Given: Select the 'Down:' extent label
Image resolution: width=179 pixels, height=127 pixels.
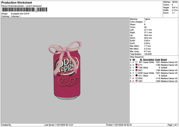Looking at the screenshot, I should (133, 38).
